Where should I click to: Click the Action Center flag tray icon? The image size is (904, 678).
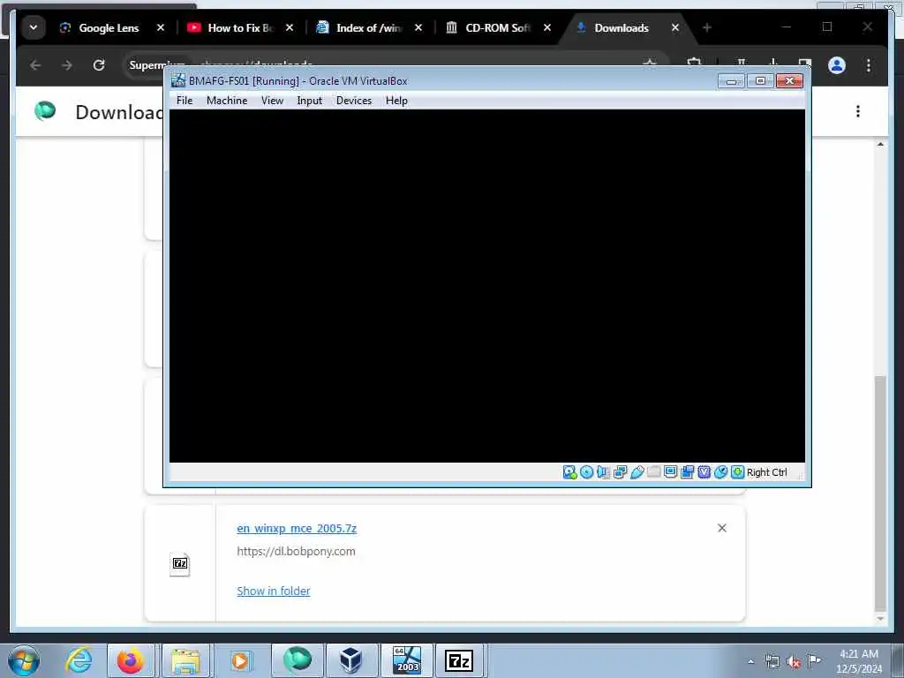point(814,661)
